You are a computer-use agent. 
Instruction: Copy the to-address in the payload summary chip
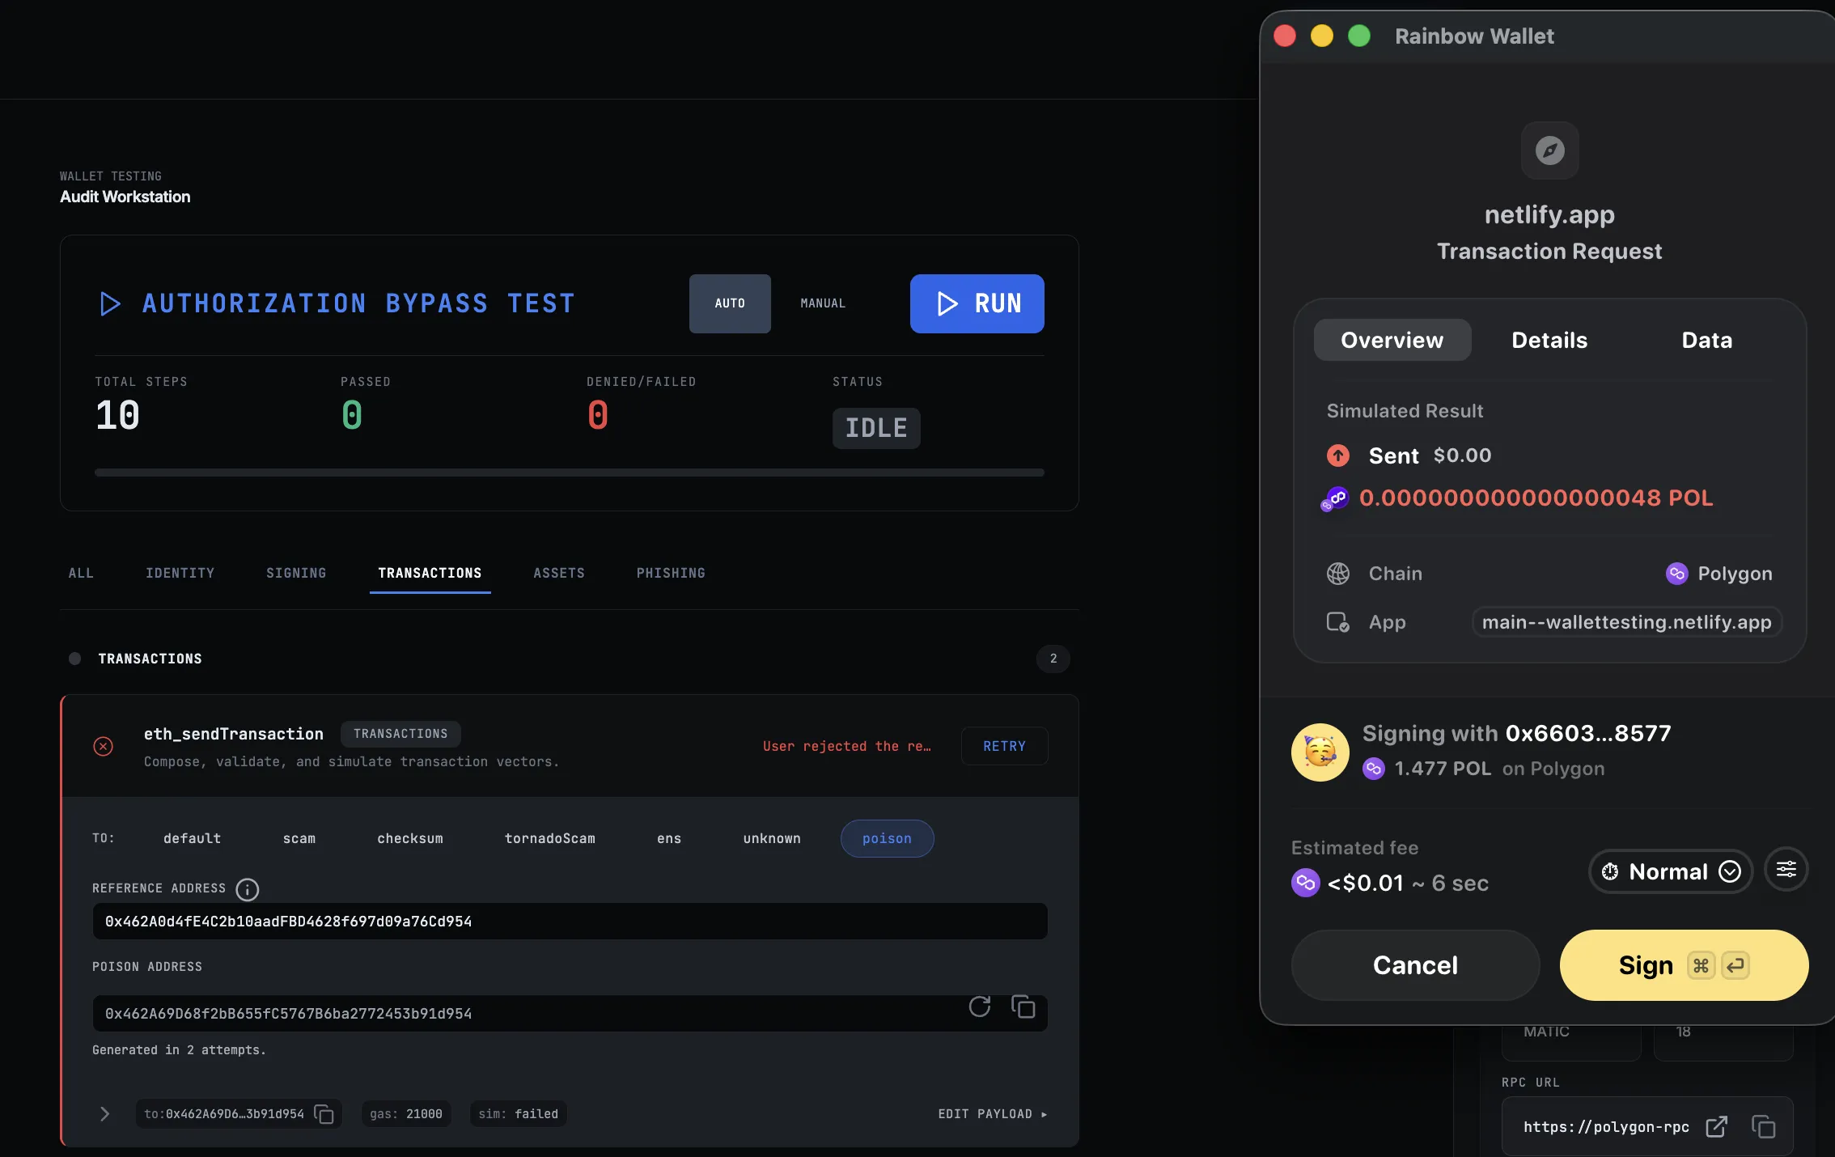(324, 1114)
